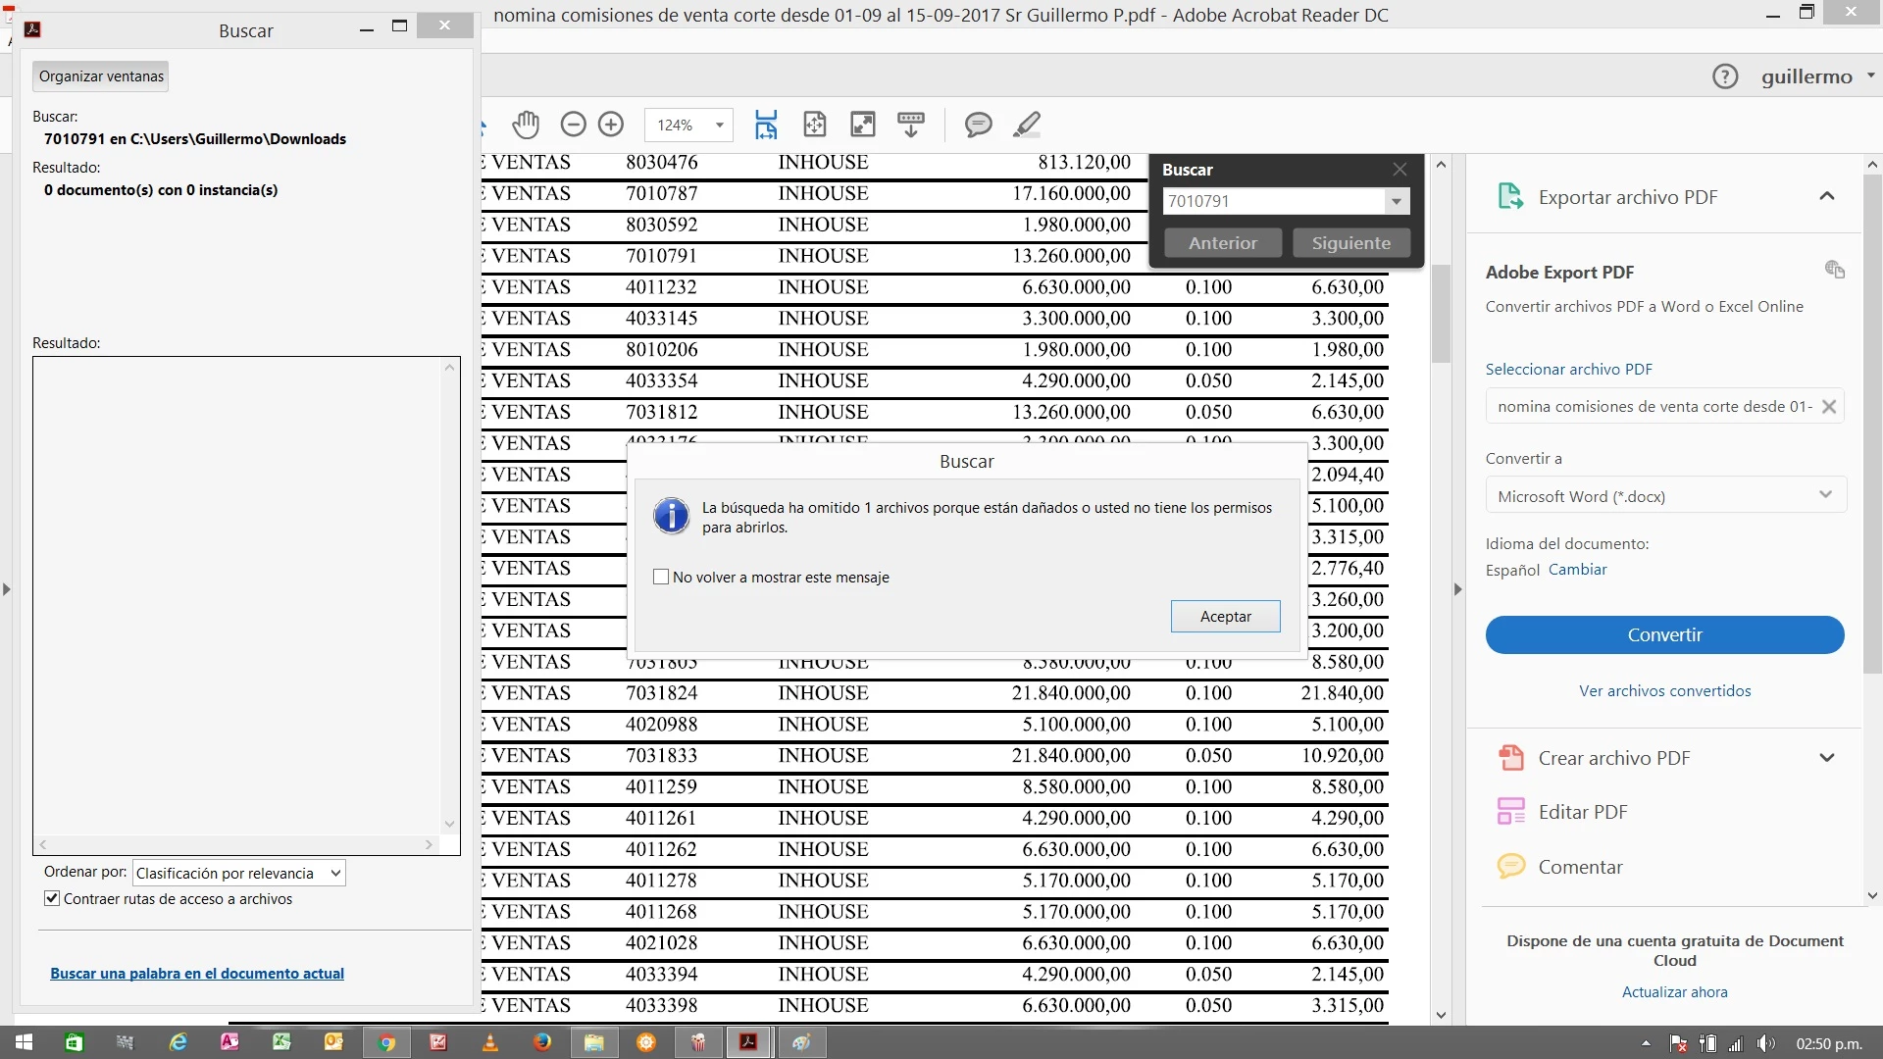This screenshot has height=1059, width=1883.
Task: Open the 'Comentar' tool
Action: [1579, 867]
